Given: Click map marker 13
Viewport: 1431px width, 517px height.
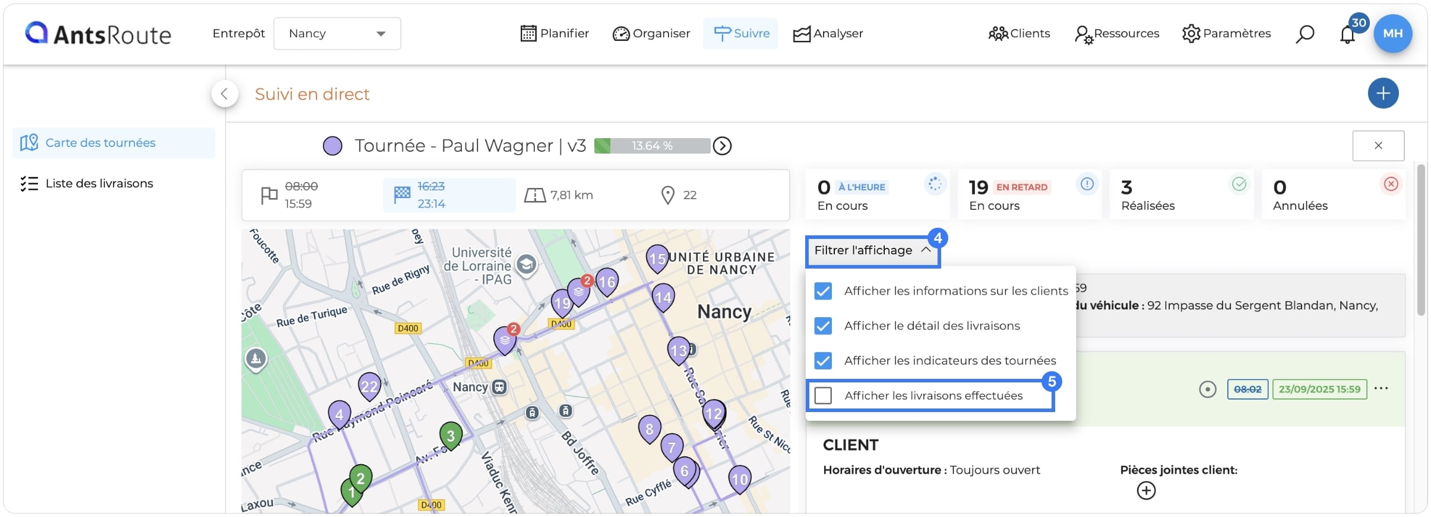Looking at the screenshot, I should coord(678,350).
